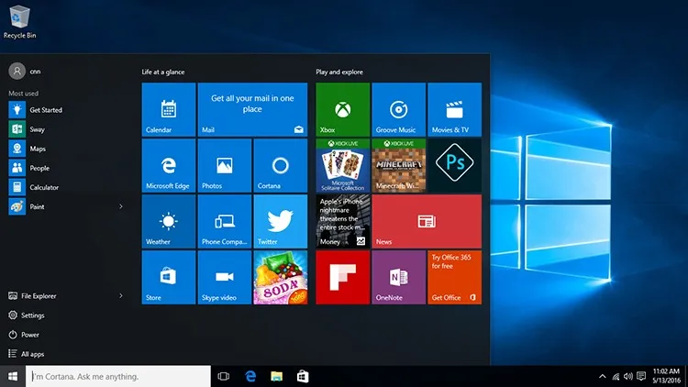Screen dimensions: 688x387
Task: Open File Explorer from taskbar
Action: (x=276, y=376)
